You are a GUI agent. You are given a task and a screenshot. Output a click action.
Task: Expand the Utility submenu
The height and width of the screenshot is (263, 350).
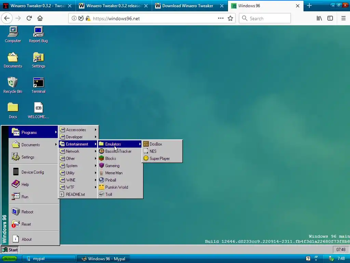[x=78, y=173]
